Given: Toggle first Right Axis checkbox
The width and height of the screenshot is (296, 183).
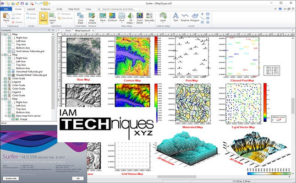Looking at the screenshot, I should (9, 38).
